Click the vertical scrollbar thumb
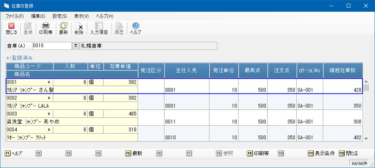375x168 pixels. (366, 88)
